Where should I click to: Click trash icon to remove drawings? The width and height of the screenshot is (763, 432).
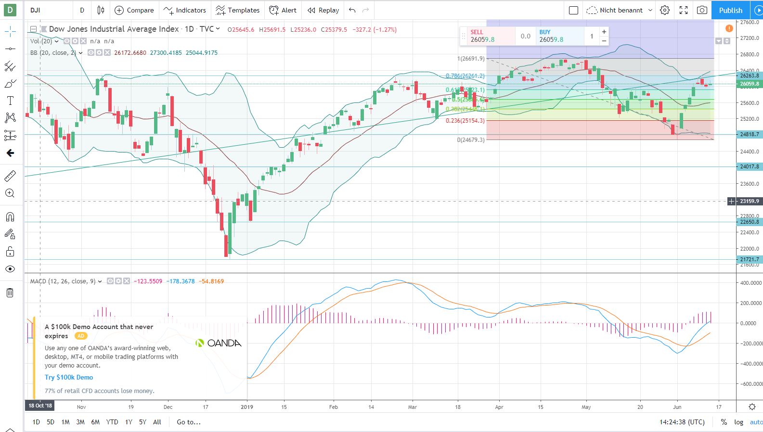click(10, 292)
